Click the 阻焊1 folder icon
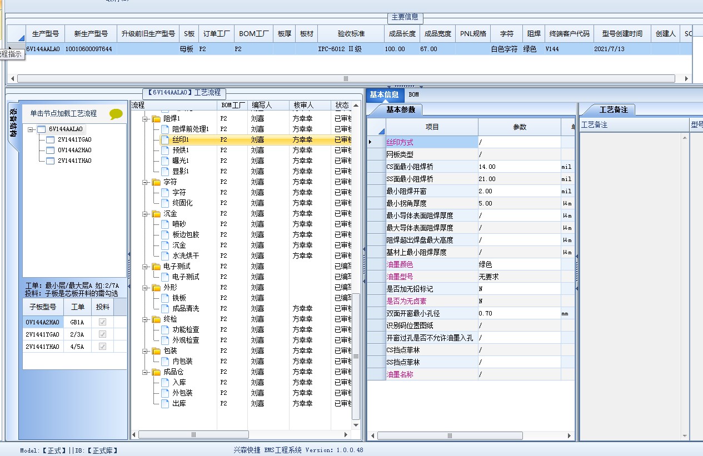Screen dimensions: 703x456 (x=156, y=119)
